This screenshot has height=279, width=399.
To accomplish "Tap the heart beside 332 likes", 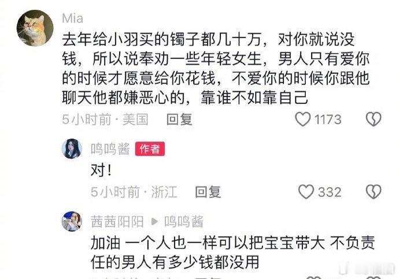I will 306,192.
